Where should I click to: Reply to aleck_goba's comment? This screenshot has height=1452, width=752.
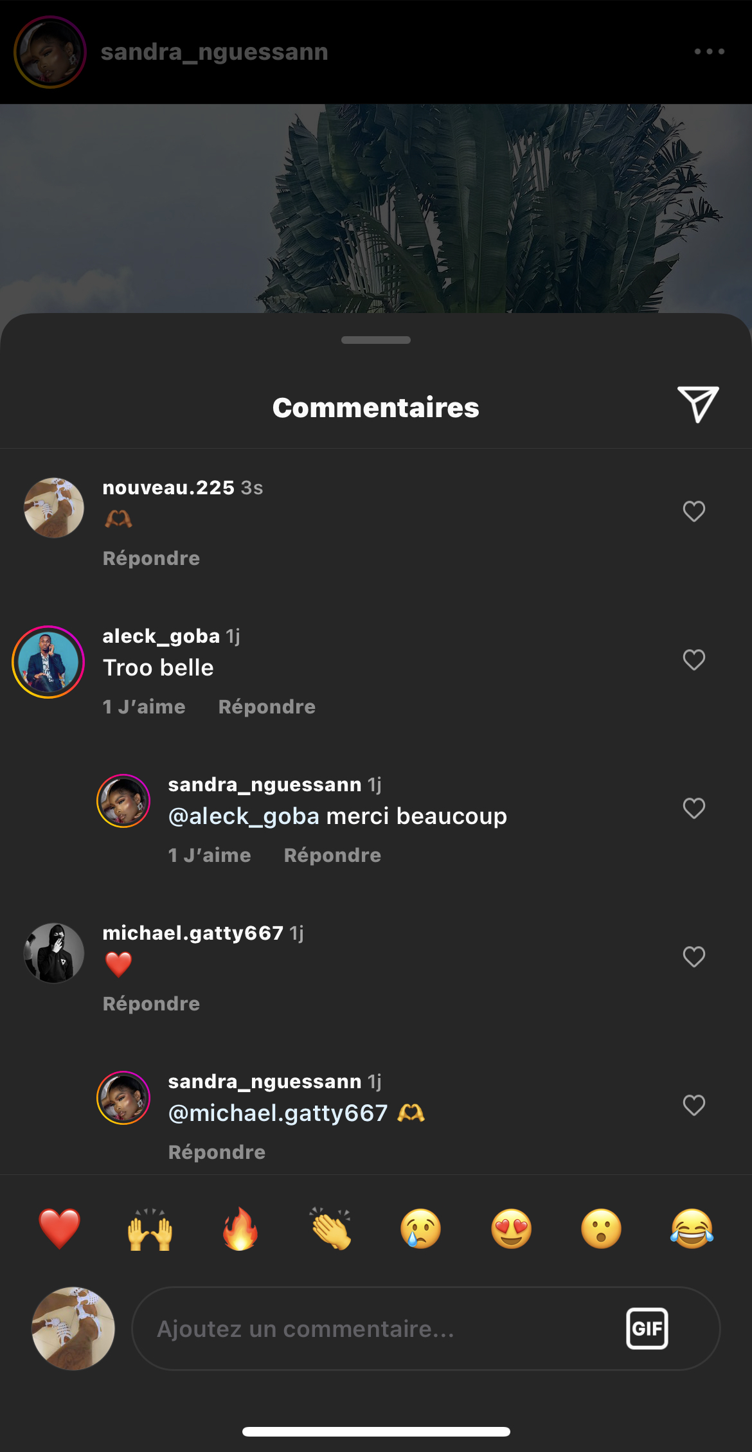(x=267, y=707)
